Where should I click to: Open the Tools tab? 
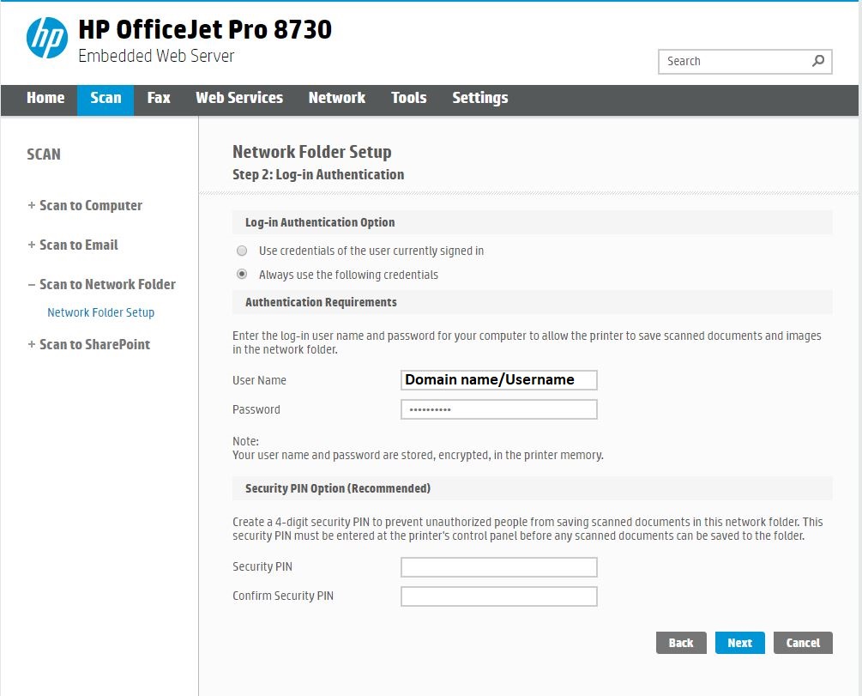coord(409,99)
